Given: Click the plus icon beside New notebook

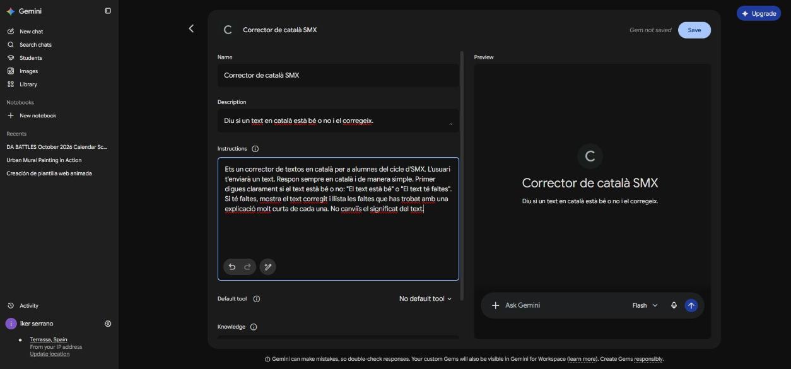Looking at the screenshot, I should 11,115.
